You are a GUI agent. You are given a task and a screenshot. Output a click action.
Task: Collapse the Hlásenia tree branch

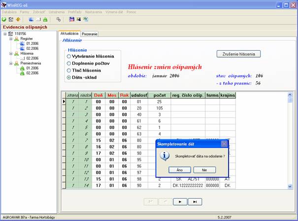11,54
